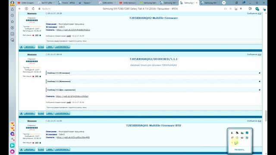
Task: Click the profile avatar in sidebar
Action: point(13,3)
